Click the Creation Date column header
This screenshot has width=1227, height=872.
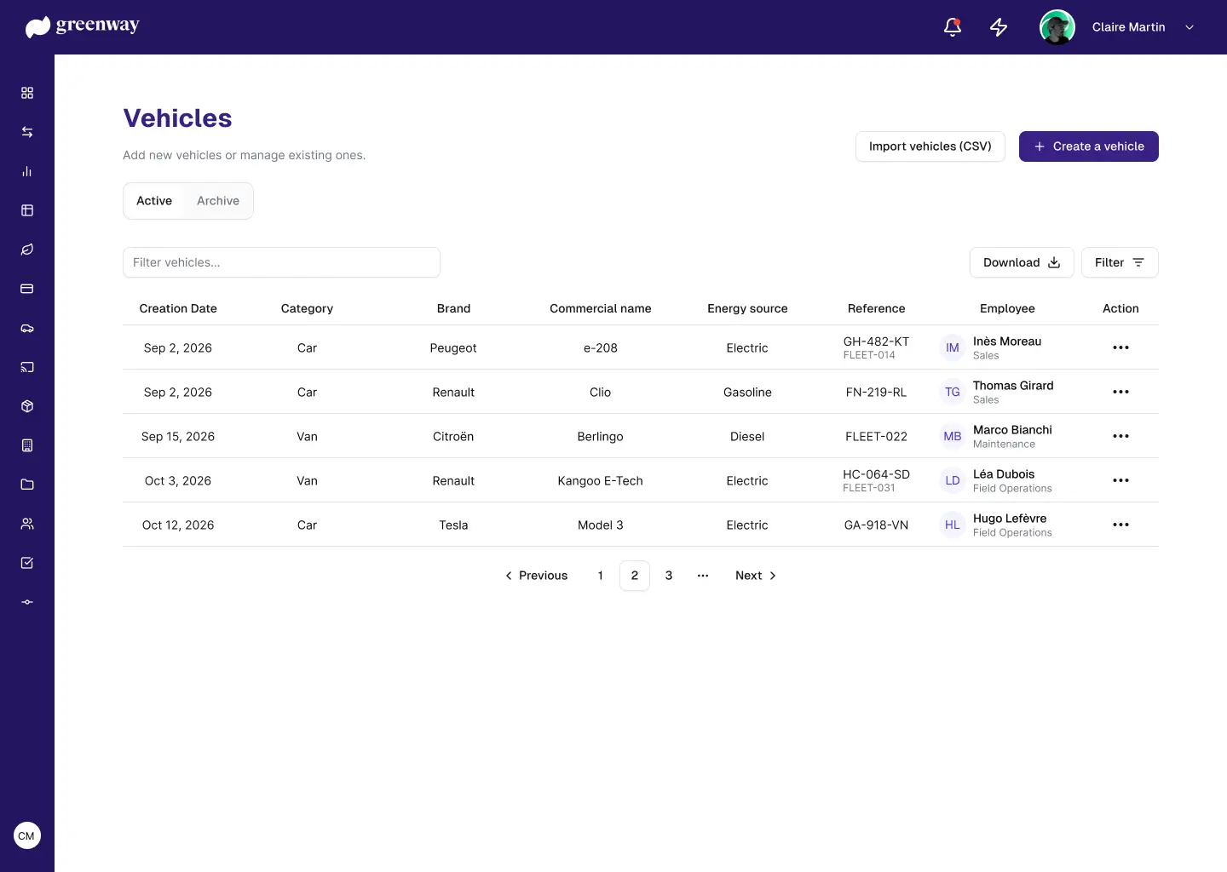178,308
